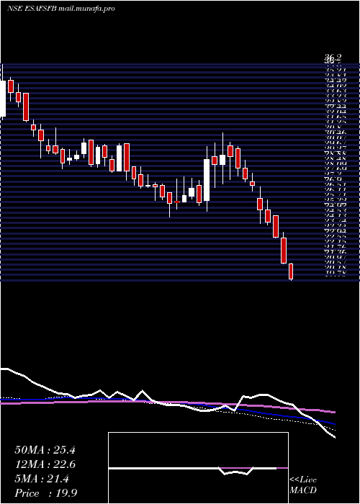Image resolution: width=360 pixels, height=504 pixels.
Task: Click the 36.2 top price axis label
Action: [x=333, y=58]
